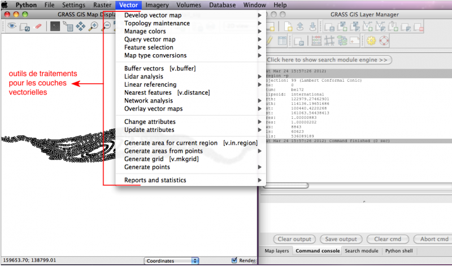Click the show search module engine button
This screenshot has height=266, width=452.
click(328, 60)
